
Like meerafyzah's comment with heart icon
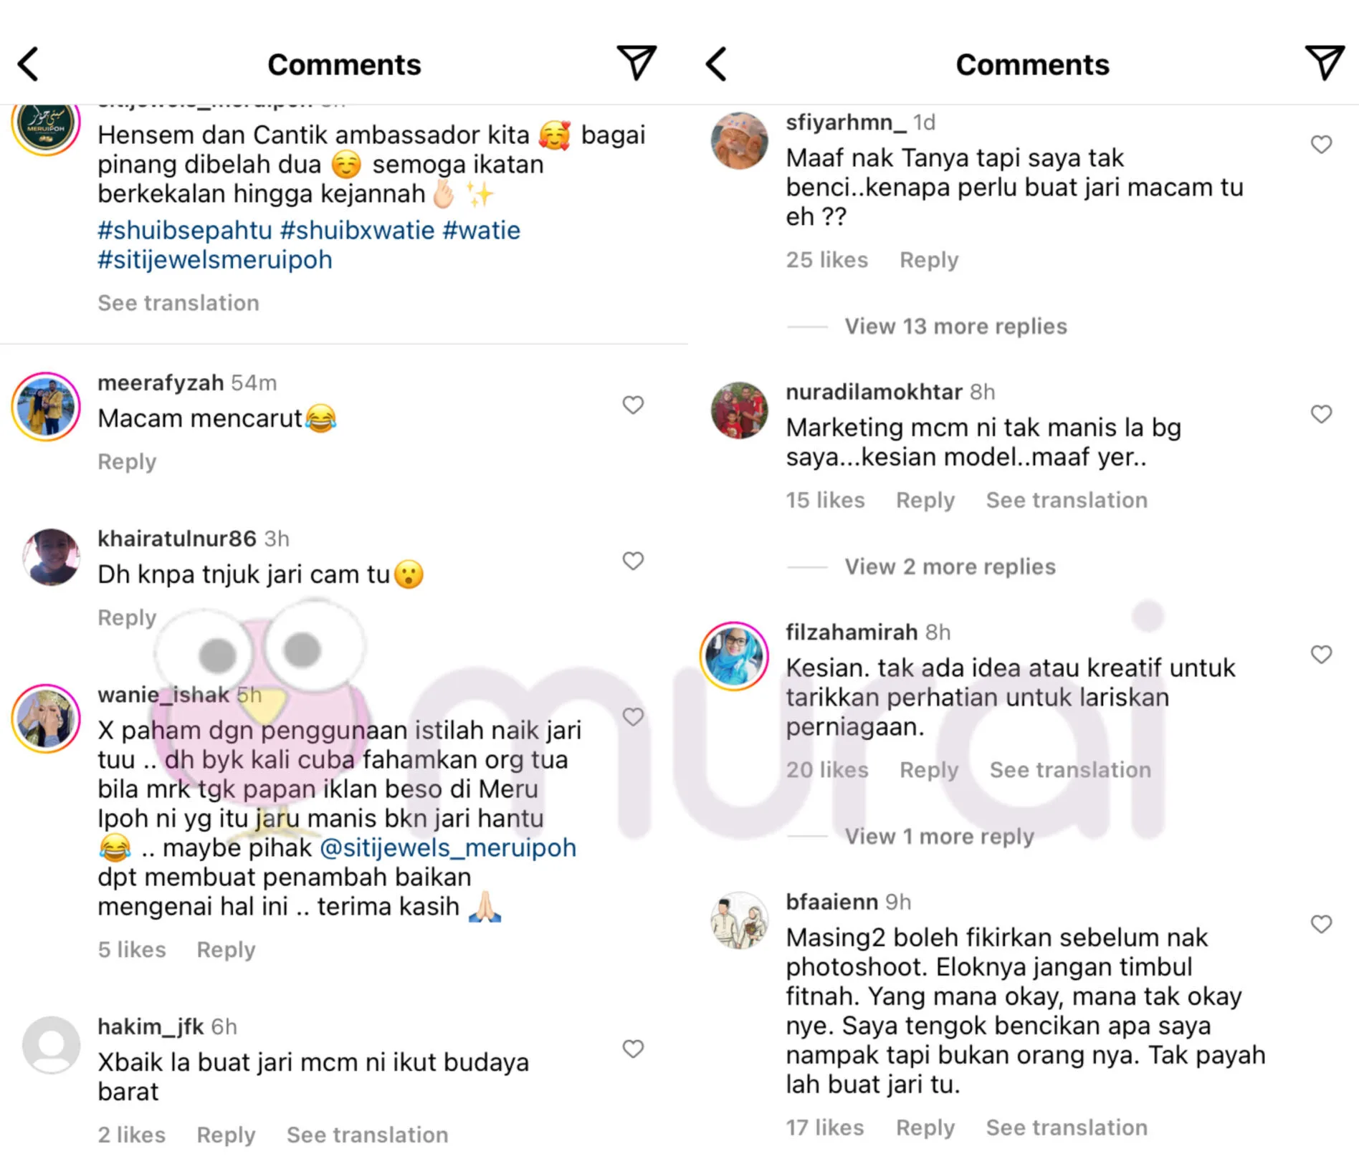[633, 405]
